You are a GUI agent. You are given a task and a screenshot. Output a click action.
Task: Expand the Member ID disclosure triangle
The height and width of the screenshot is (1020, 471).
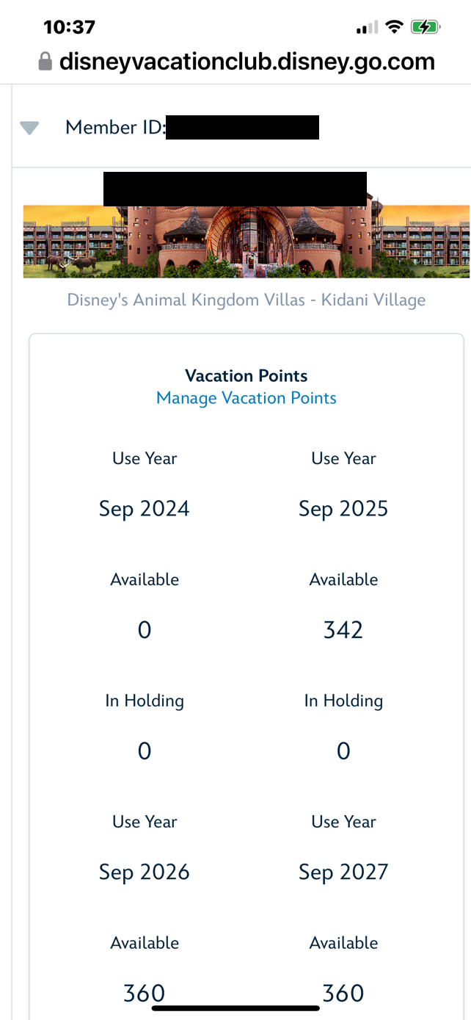[x=29, y=128]
